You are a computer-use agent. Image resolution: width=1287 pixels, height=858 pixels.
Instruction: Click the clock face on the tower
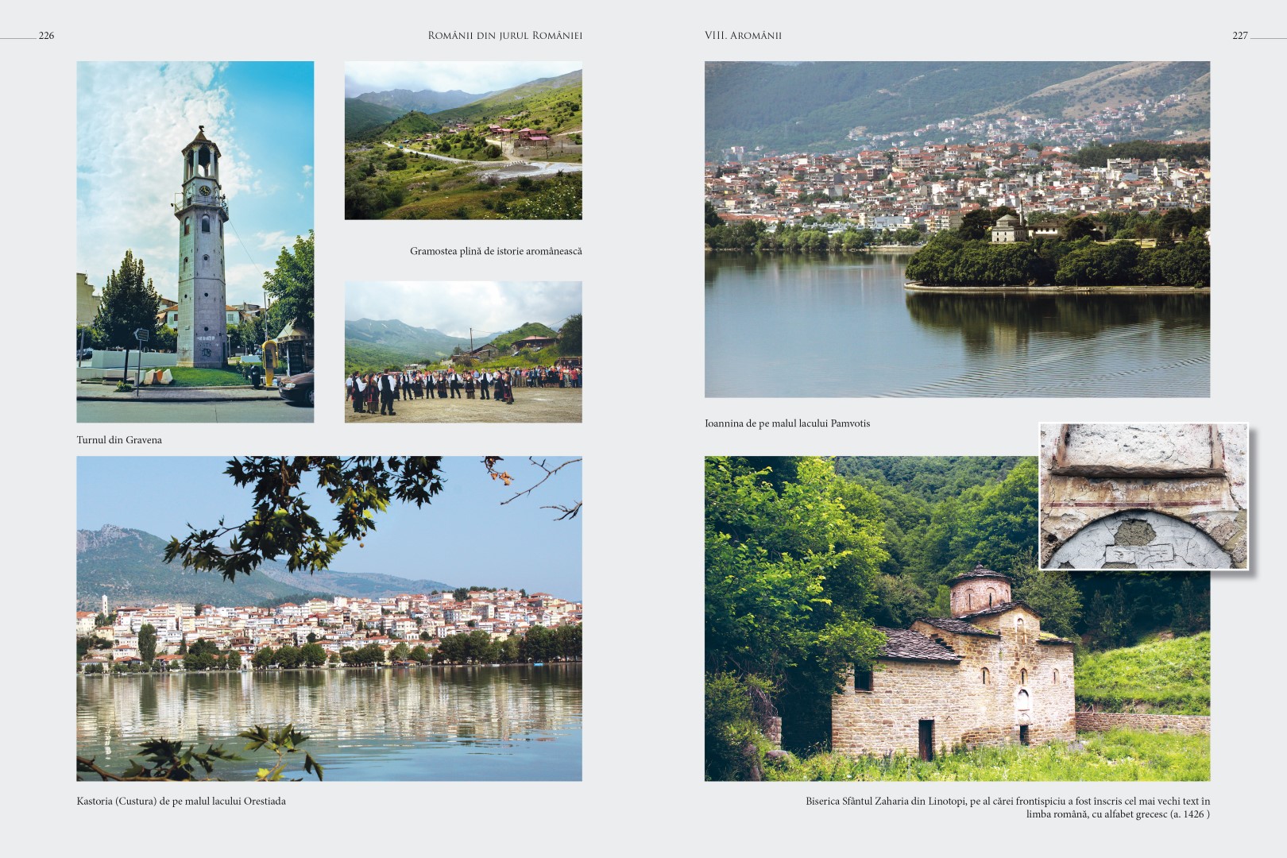(204, 191)
